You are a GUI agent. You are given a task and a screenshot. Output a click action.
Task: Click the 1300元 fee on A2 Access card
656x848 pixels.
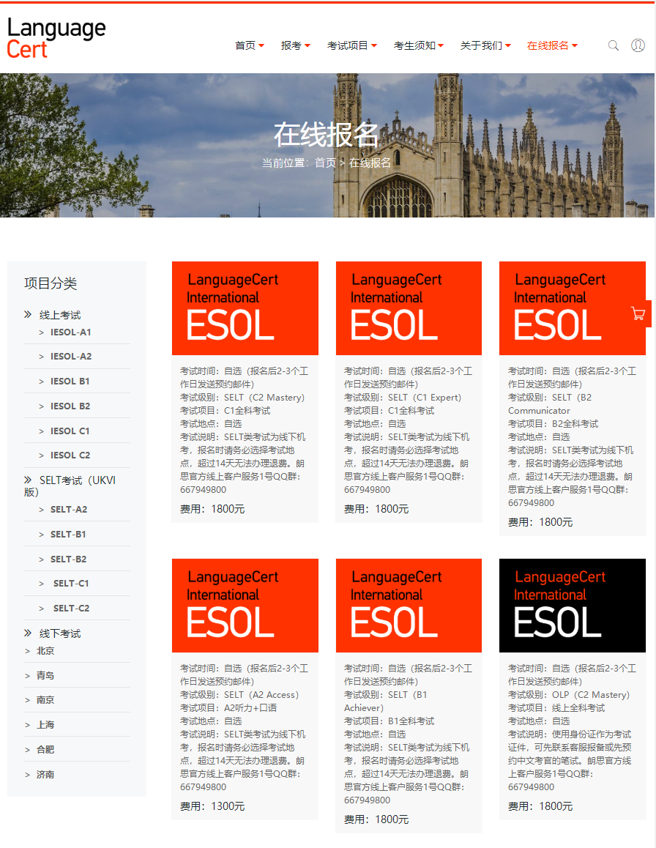point(228,806)
